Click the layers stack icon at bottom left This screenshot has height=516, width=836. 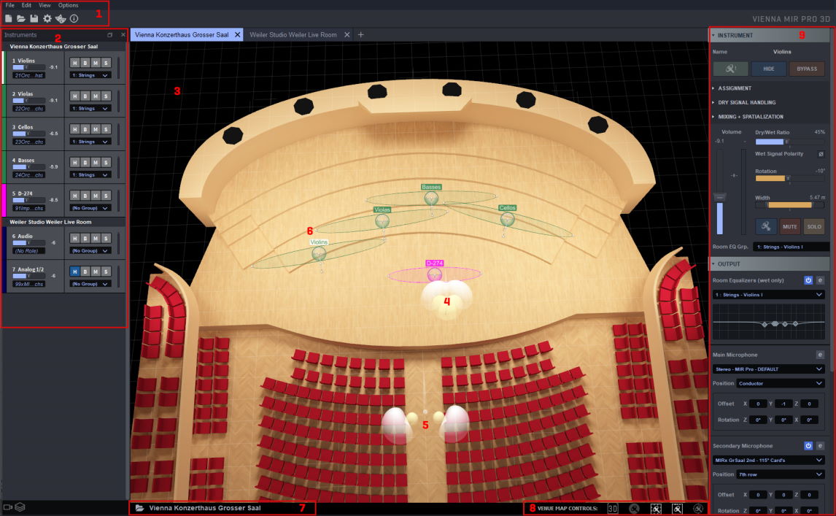pyautogui.click(x=20, y=507)
